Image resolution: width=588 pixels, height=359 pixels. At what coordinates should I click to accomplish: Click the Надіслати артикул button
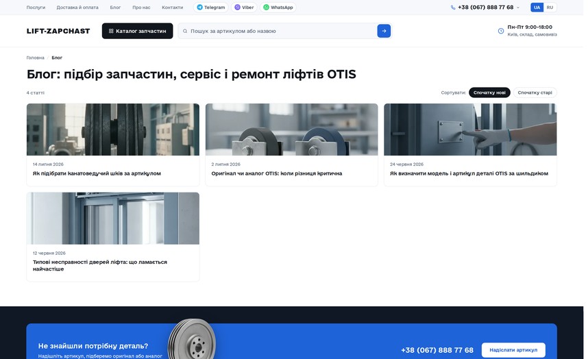[x=513, y=350]
